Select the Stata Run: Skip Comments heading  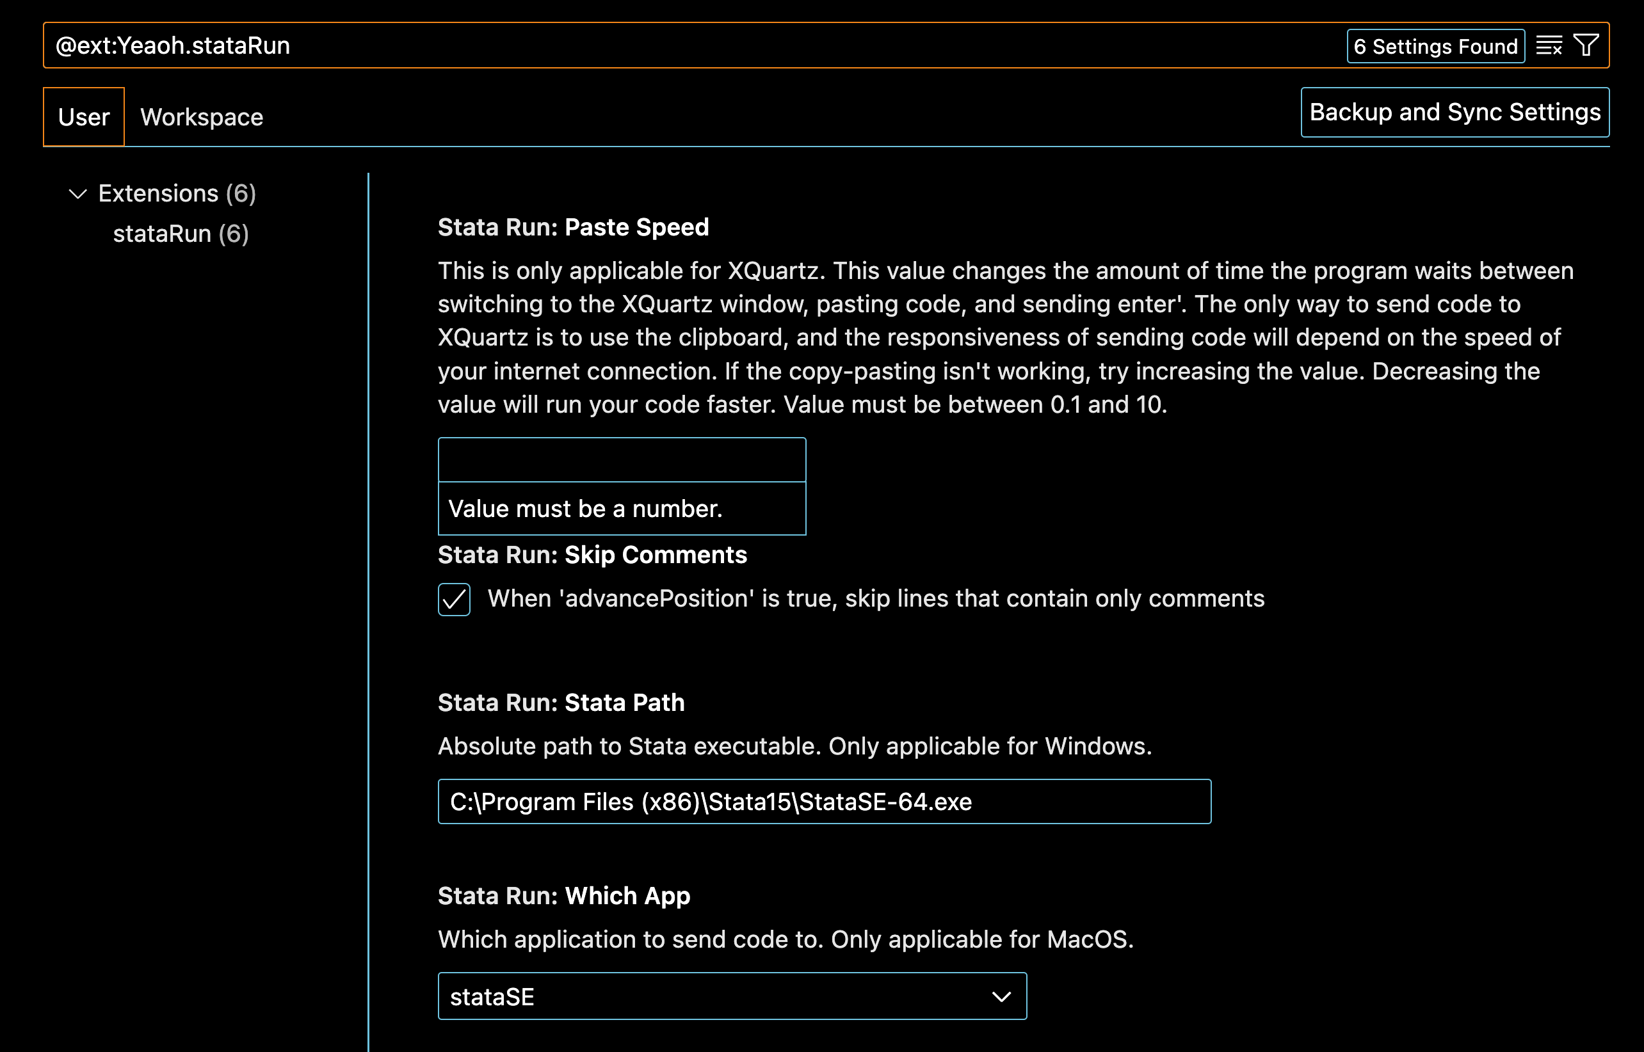[592, 555]
